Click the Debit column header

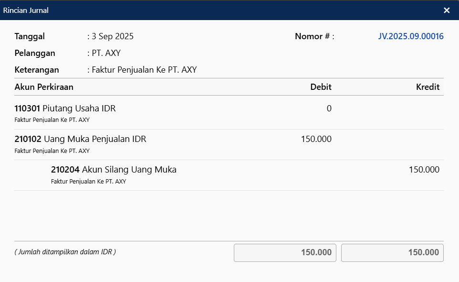(x=321, y=87)
